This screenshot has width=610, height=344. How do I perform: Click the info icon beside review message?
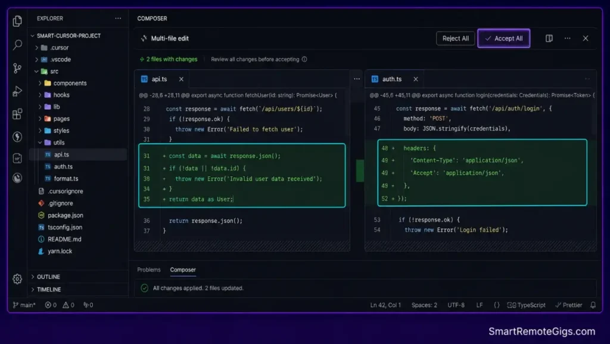[x=304, y=59]
